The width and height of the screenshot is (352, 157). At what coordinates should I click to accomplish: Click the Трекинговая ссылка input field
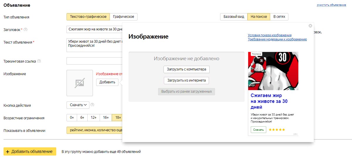94,61
